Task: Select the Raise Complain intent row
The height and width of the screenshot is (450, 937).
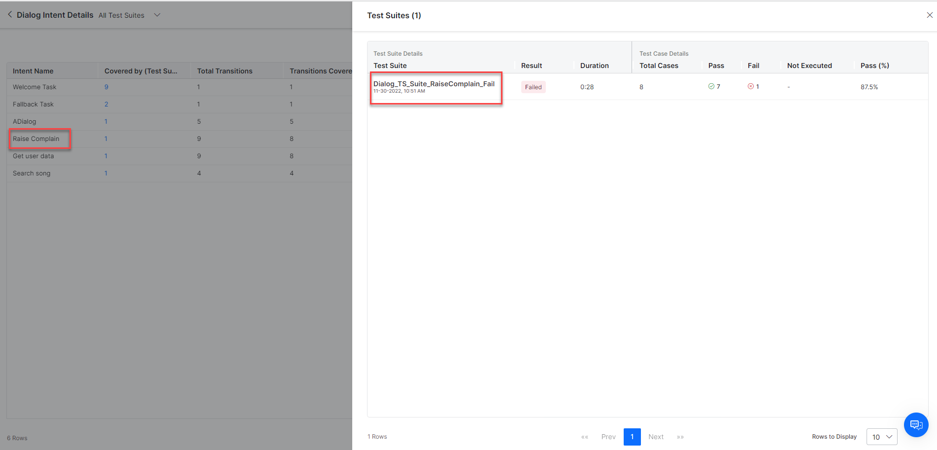Action: [36, 139]
